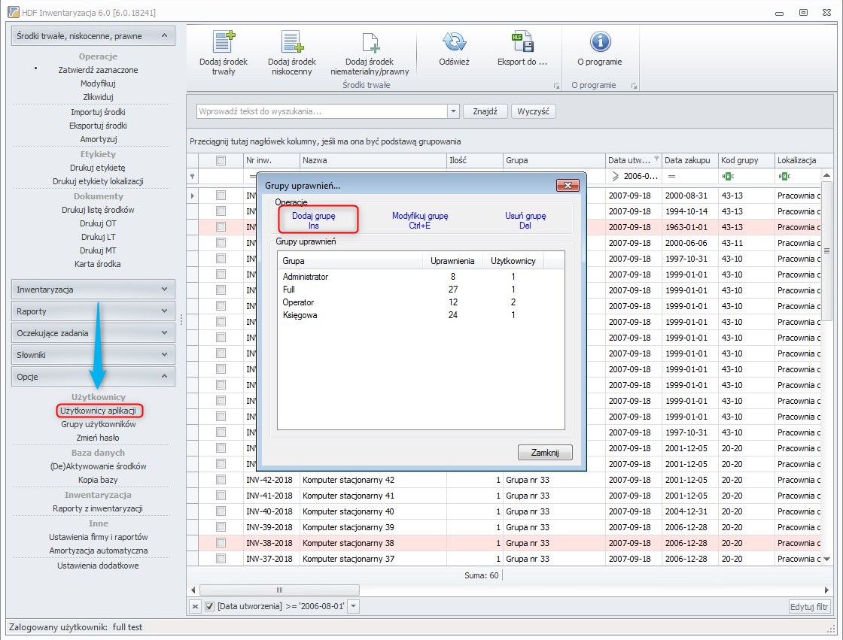This screenshot has height=640, width=843.
Task: Expand the Inwentaryzacja sidebar section
Action: (x=93, y=289)
